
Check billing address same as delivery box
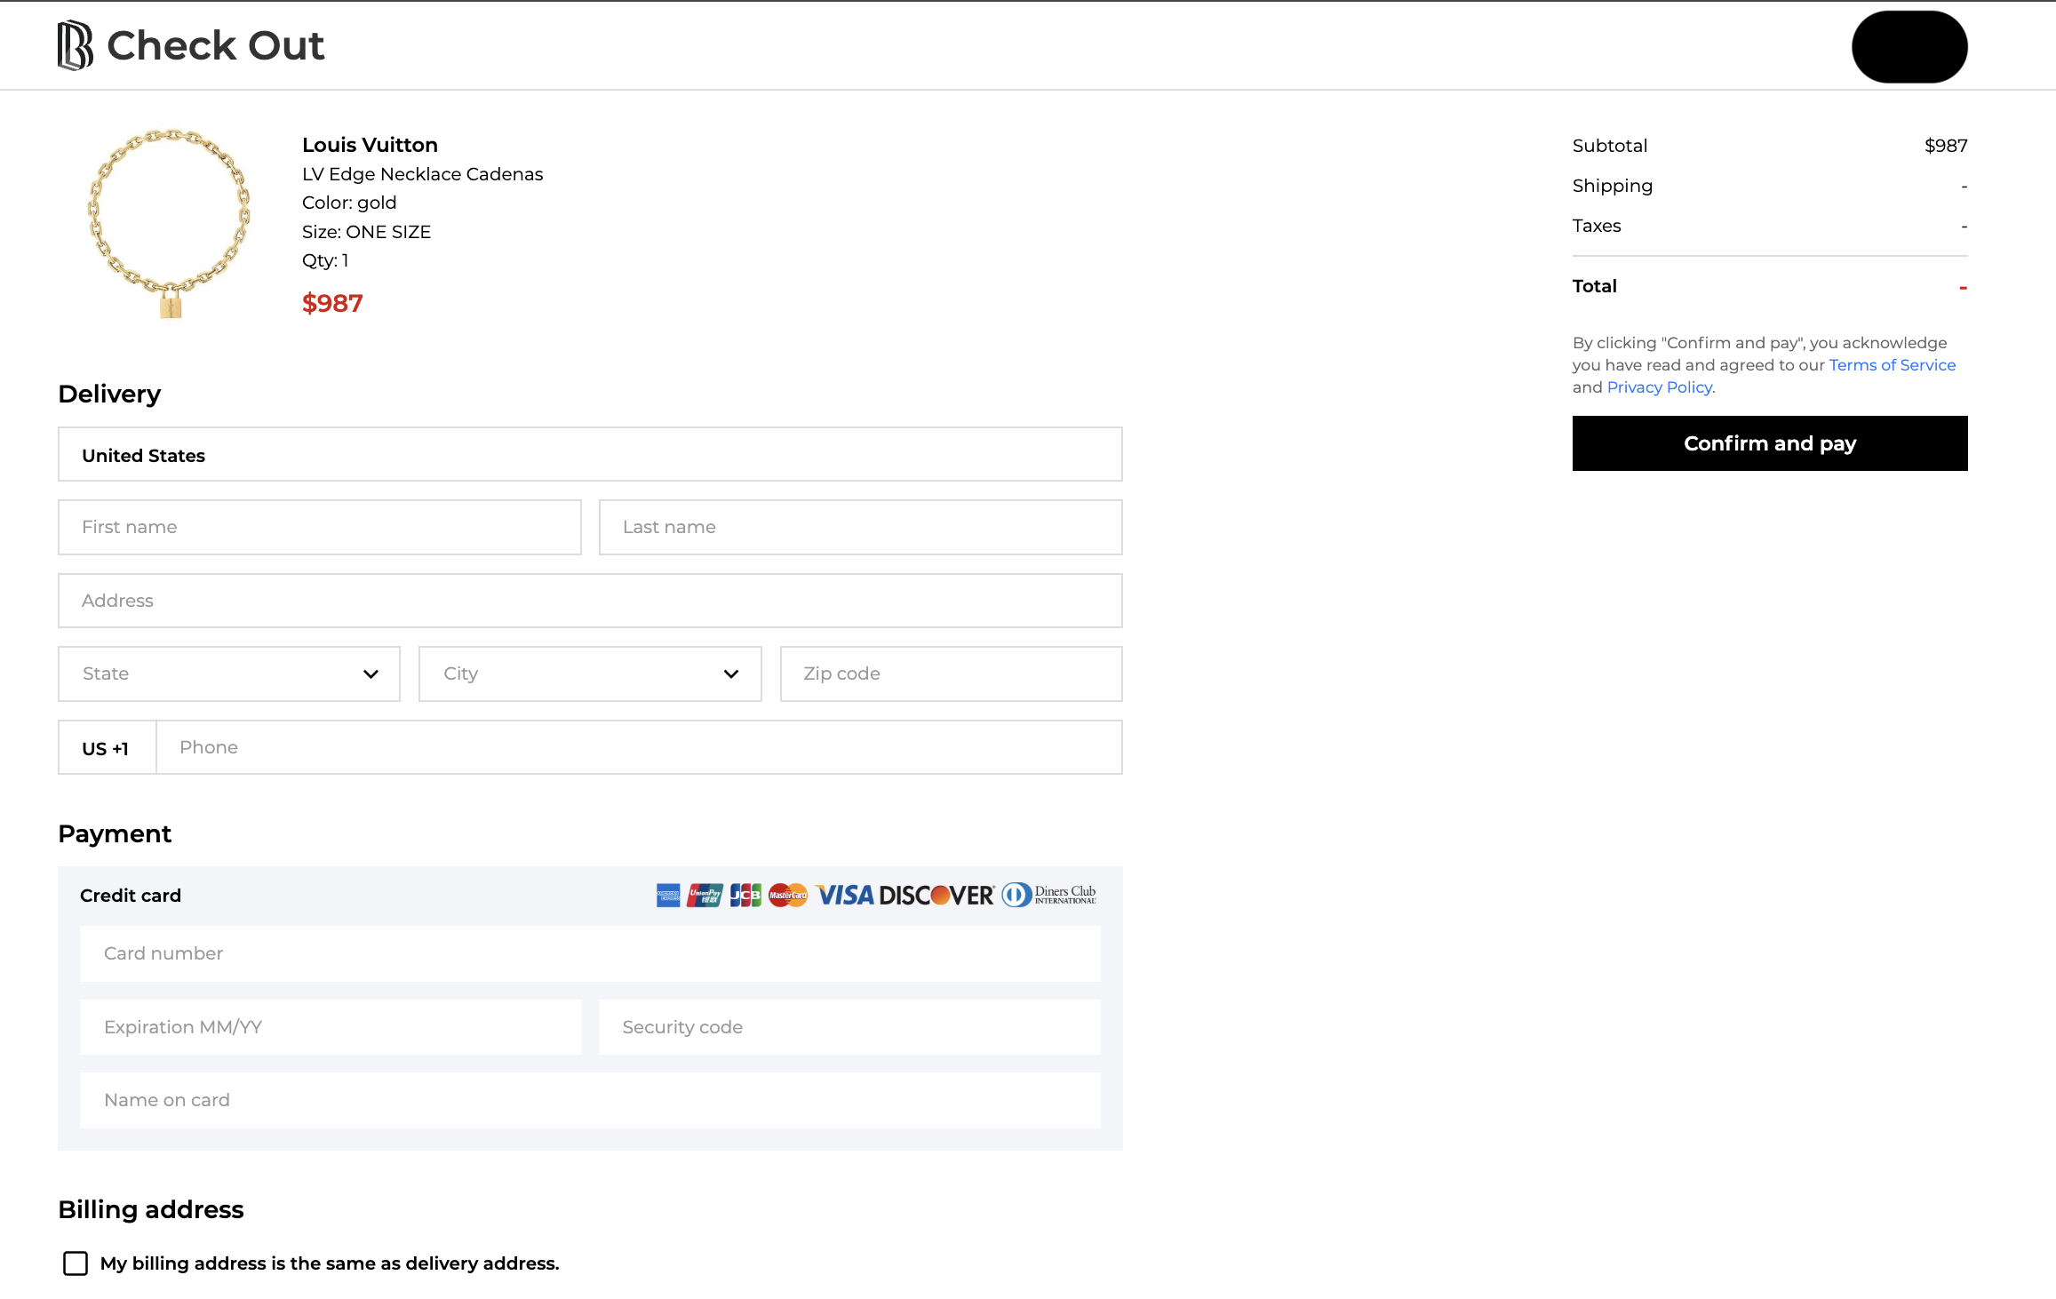click(x=76, y=1263)
